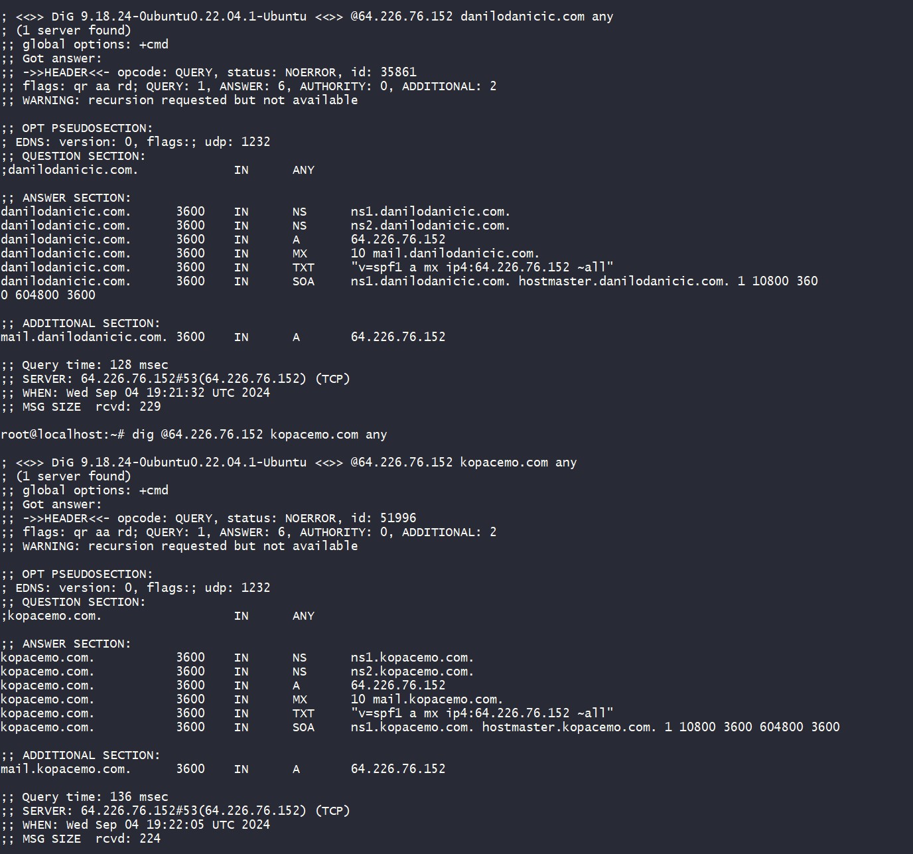Click the root@localhost command prompt line
The width and height of the screenshot is (913, 854).
coord(194,435)
